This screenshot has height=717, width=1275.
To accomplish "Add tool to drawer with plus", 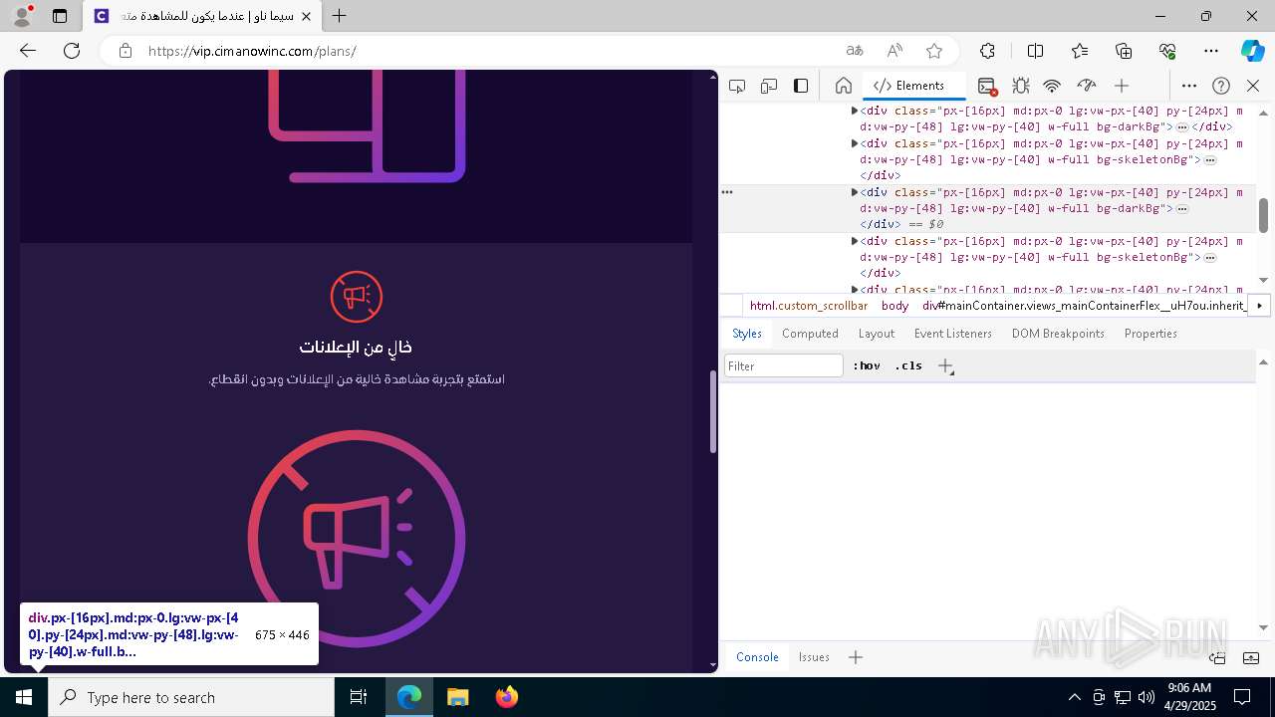I will [856, 657].
